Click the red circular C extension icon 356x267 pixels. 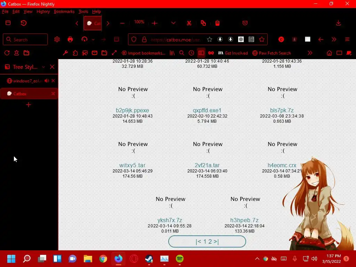[281, 40]
